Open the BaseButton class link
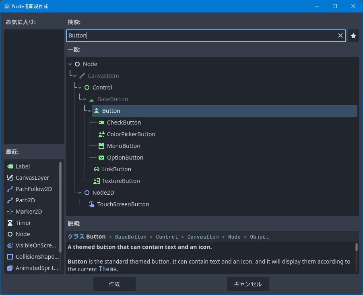 point(130,237)
